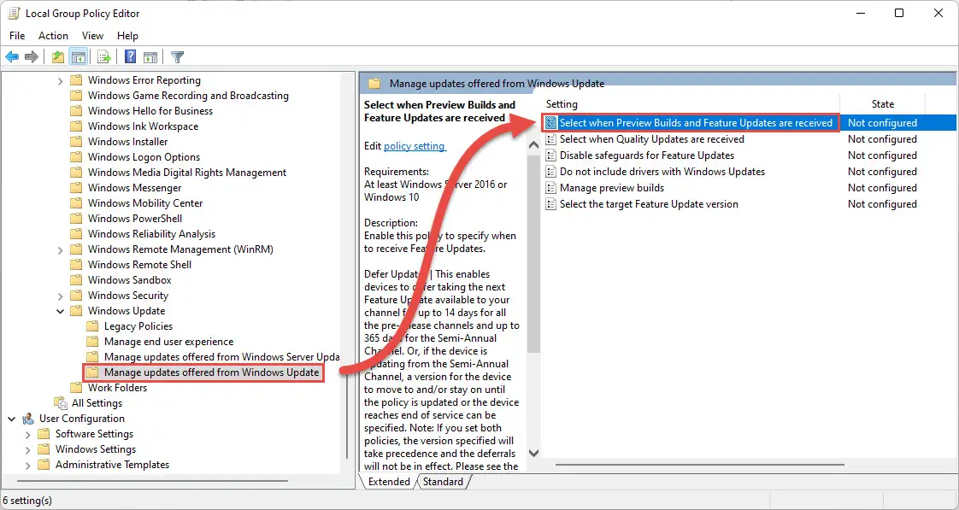Click the Local Group Policy Editor title icon
959x510 pixels.
coord(14,13)
